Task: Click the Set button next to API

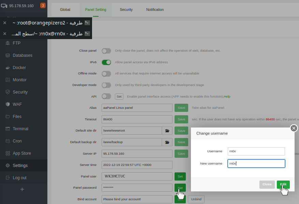Action: click(119, 97)
